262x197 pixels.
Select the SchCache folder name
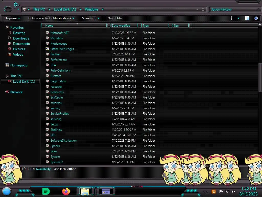click(x=57, y=97)
